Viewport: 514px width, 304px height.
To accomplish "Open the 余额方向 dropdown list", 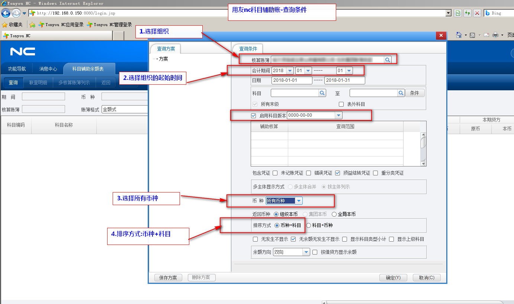I will click(x=306, y=252).
